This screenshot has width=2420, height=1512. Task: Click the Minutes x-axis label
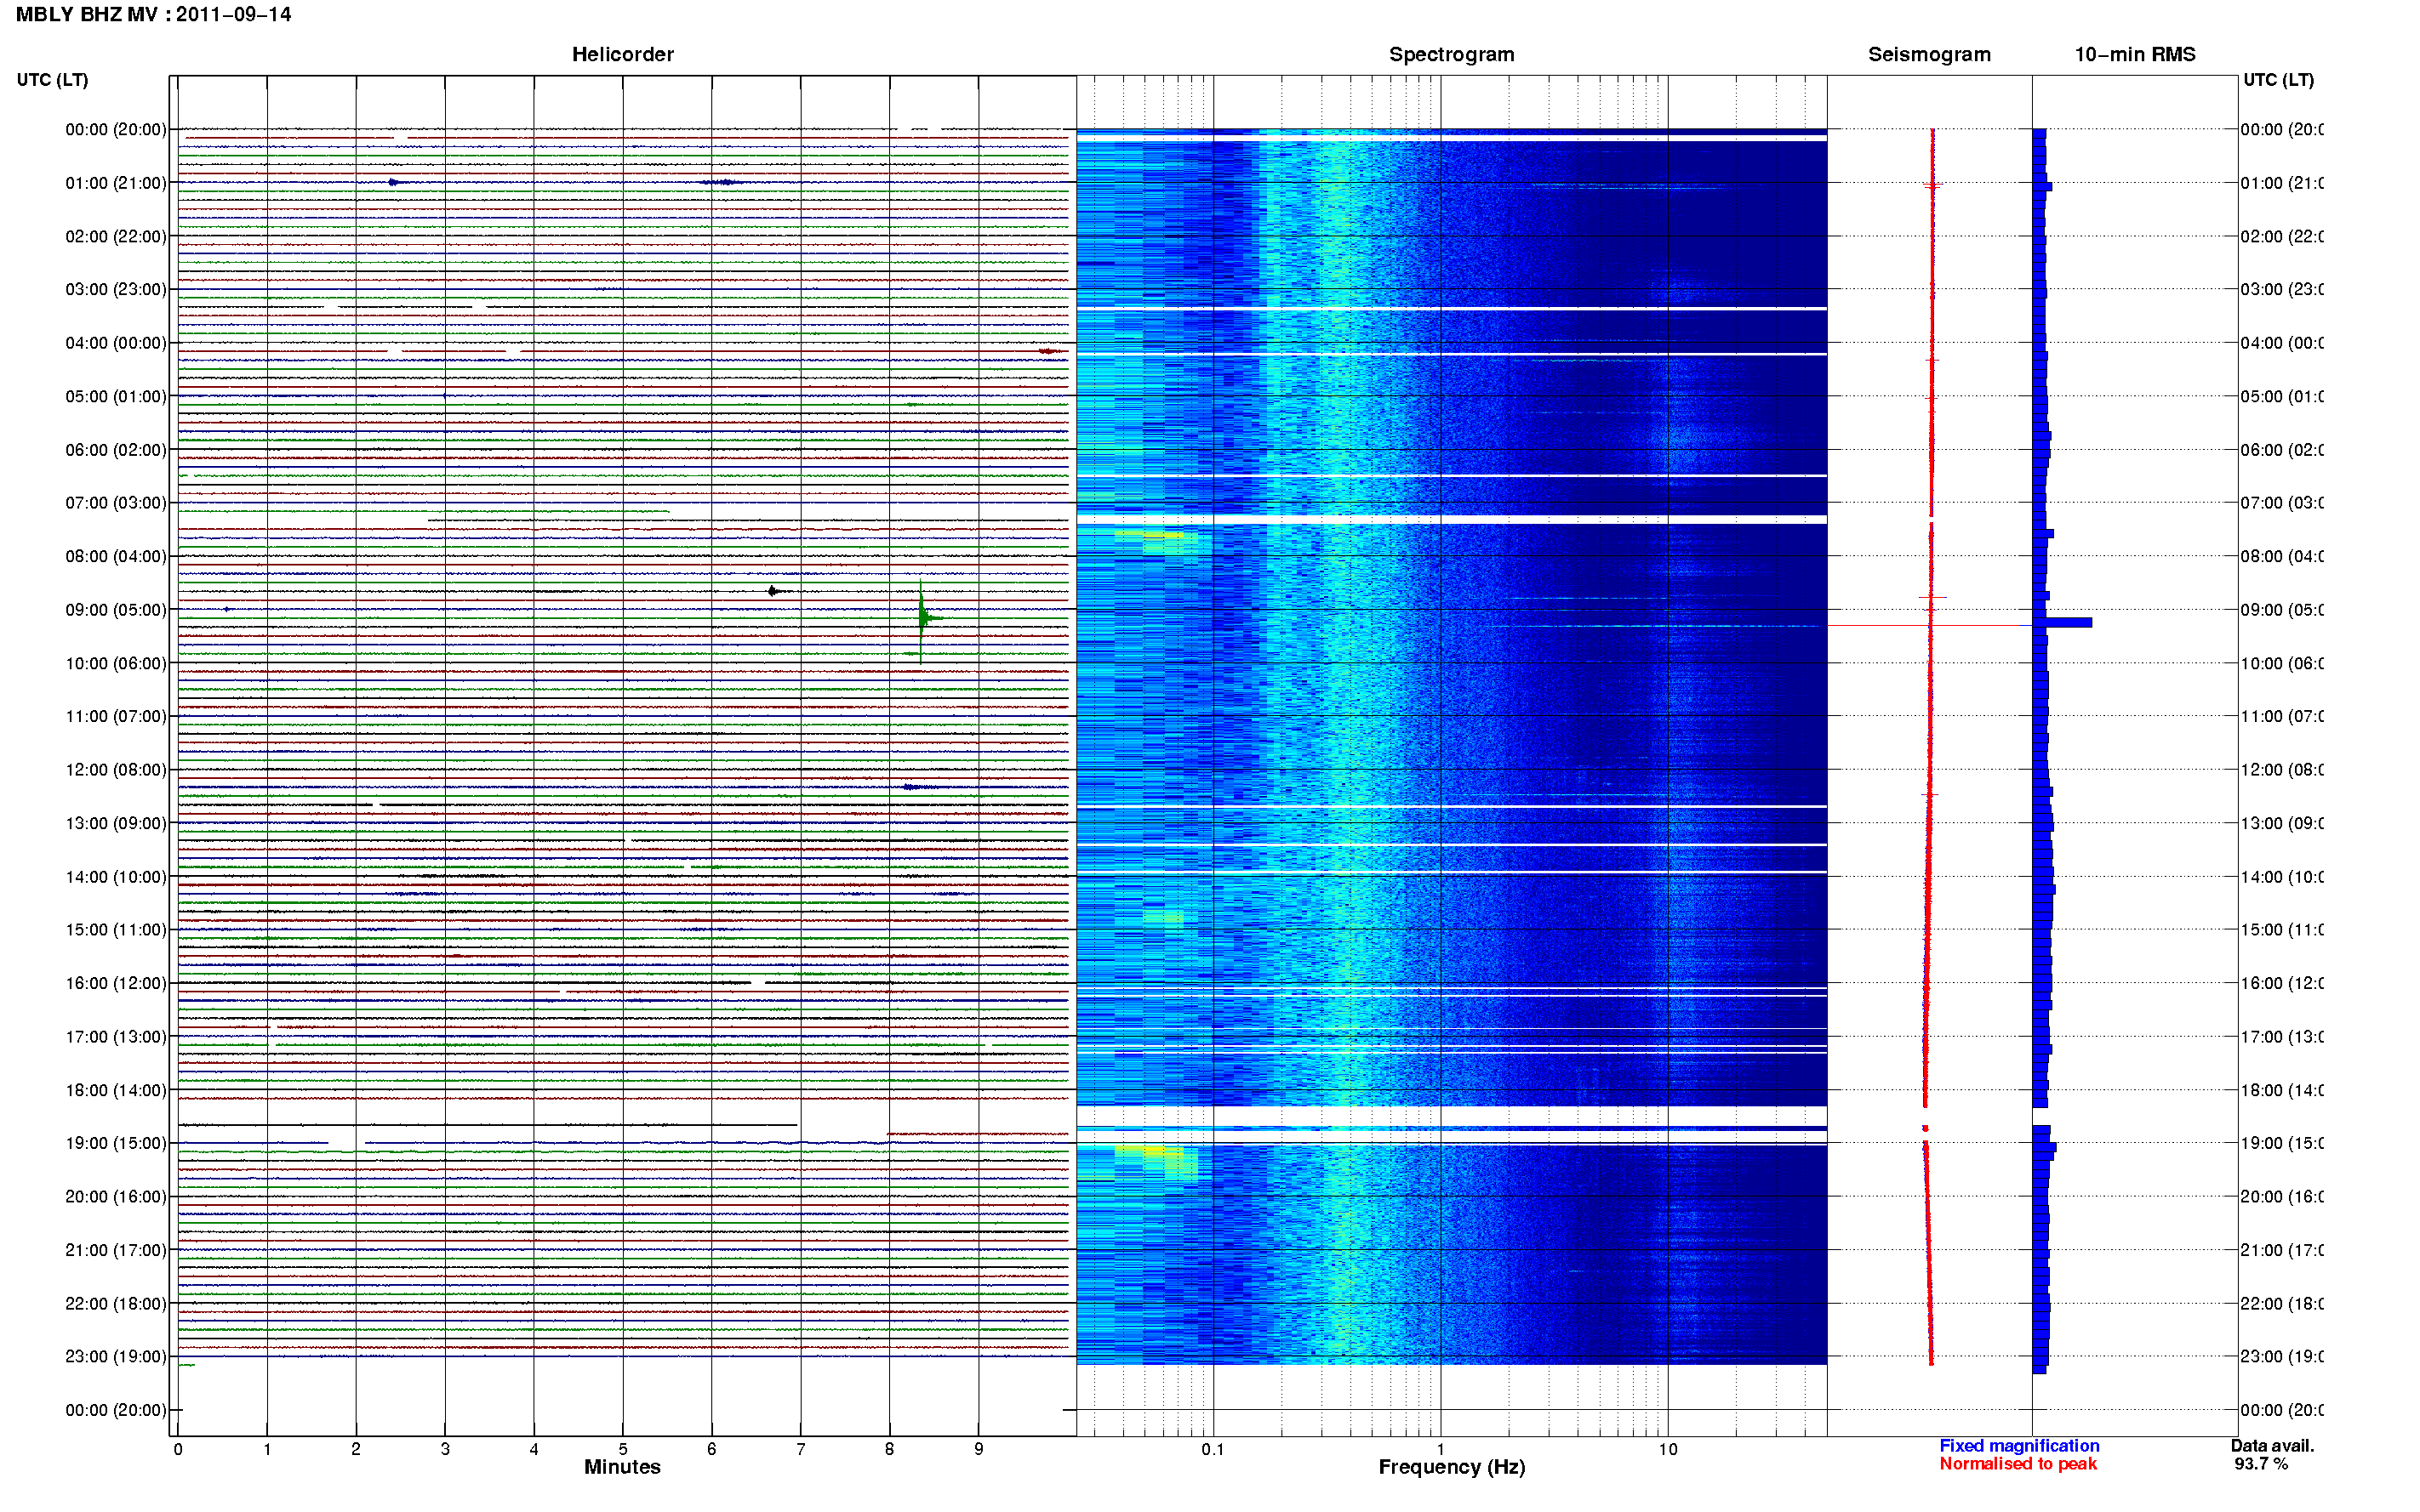622,1467
